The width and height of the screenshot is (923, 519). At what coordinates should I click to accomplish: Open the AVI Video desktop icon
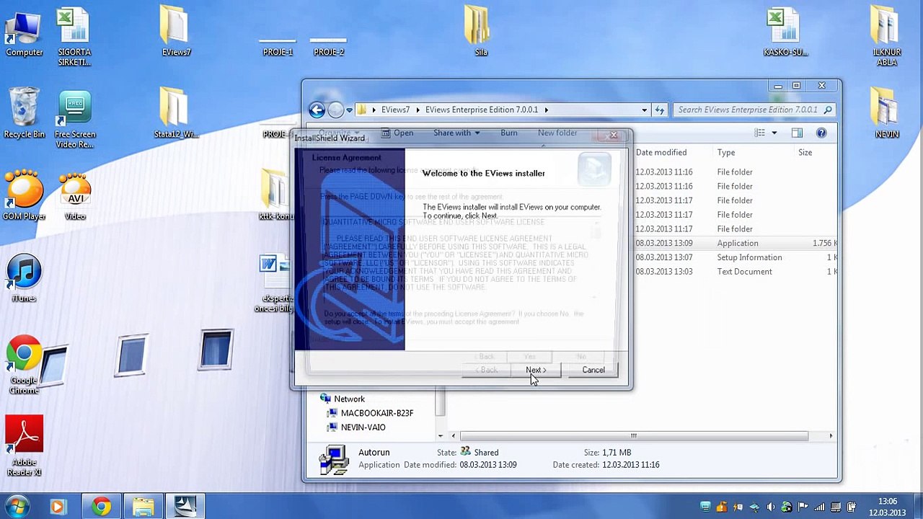coord(75,196)
